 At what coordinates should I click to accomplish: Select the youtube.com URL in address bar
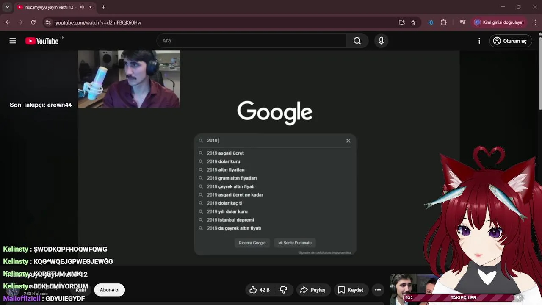[x=98, y=22]
